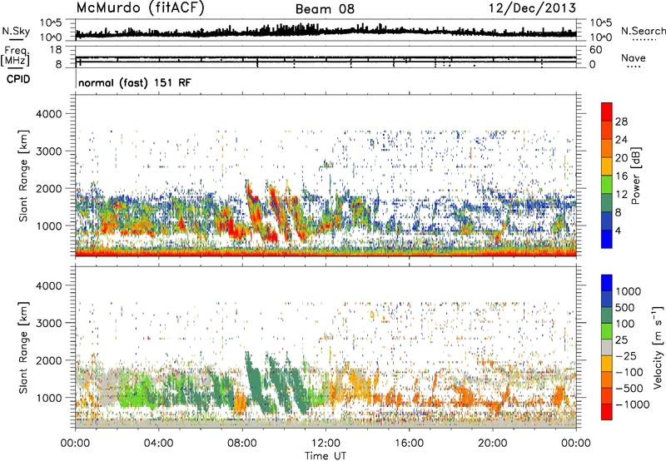
Task: Click the 500 value on the Velocity colorbar
Action: point(625,307)
